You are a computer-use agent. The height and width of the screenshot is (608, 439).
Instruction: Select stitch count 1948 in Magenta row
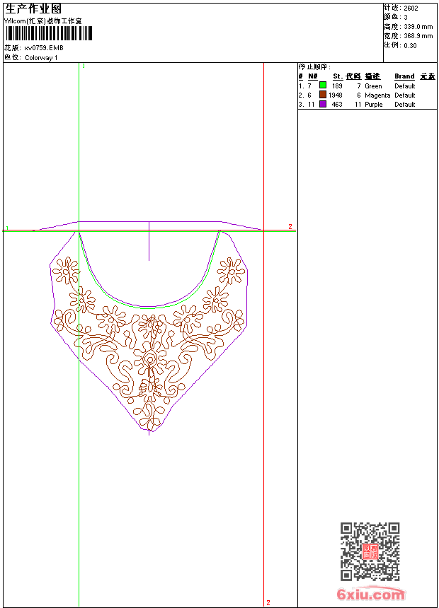coord(336,95)
